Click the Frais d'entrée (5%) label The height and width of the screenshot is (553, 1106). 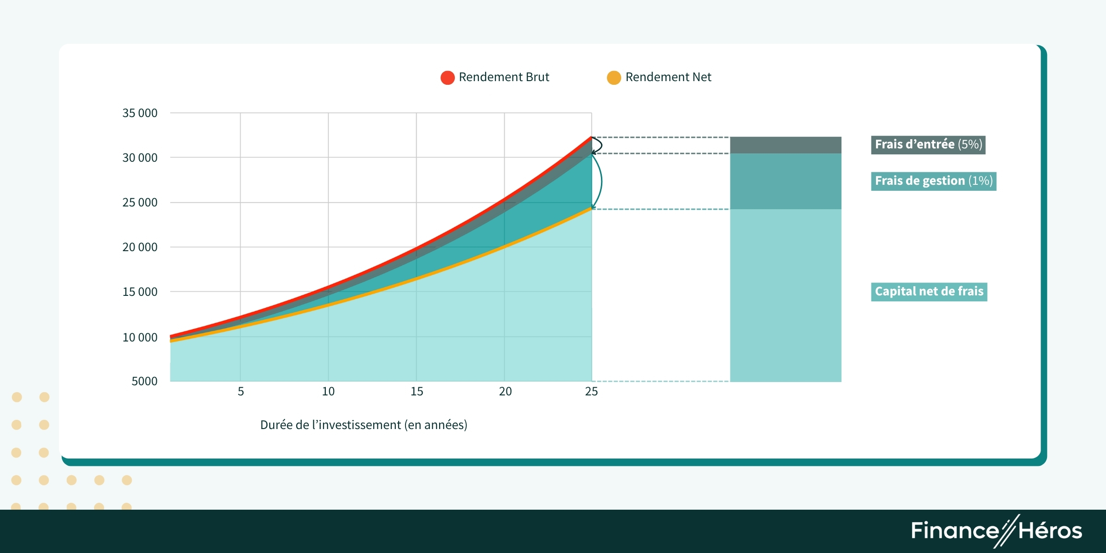(x=928, y=144)
